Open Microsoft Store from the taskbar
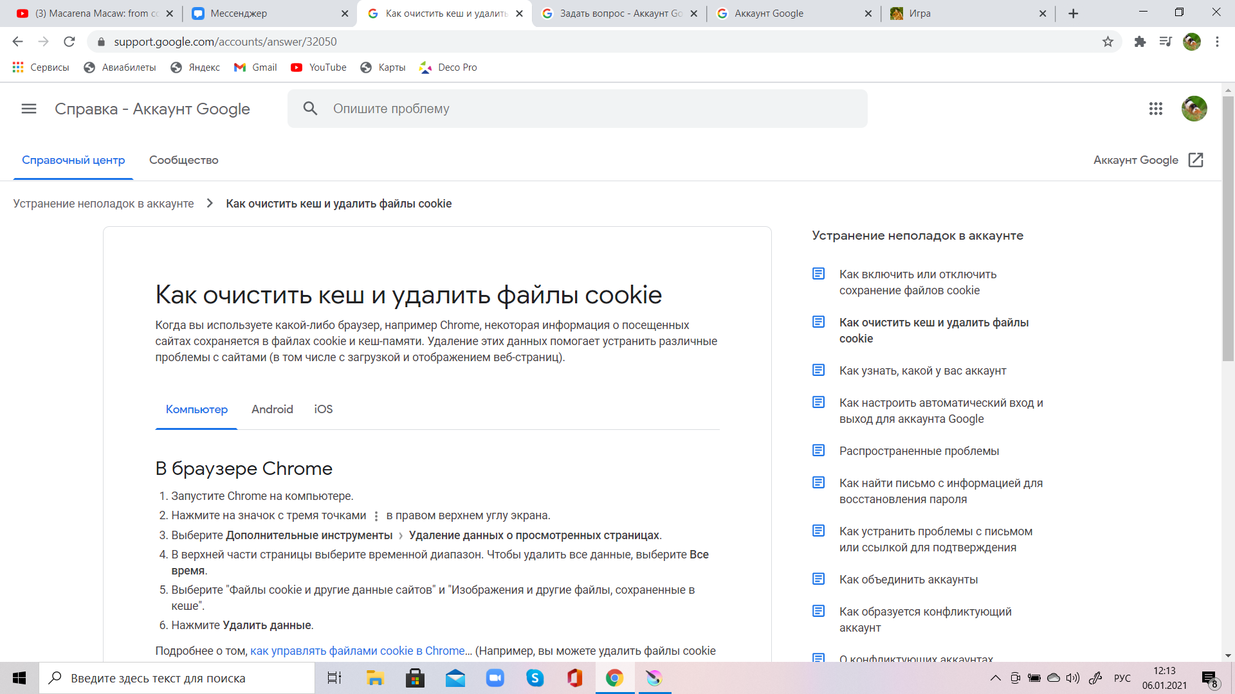The image size is (1235, 694). click(x=415, y=678)
